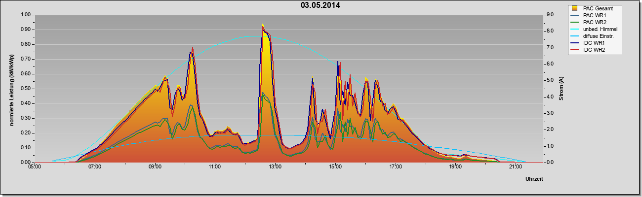Click the 17:00 time axis label

point(395,167)
